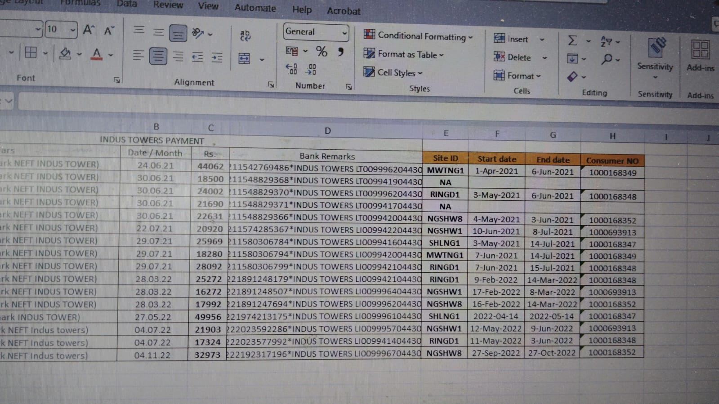Click Delete in the Cells group
The width and height of the screenshot is (719, 404).
512,57
